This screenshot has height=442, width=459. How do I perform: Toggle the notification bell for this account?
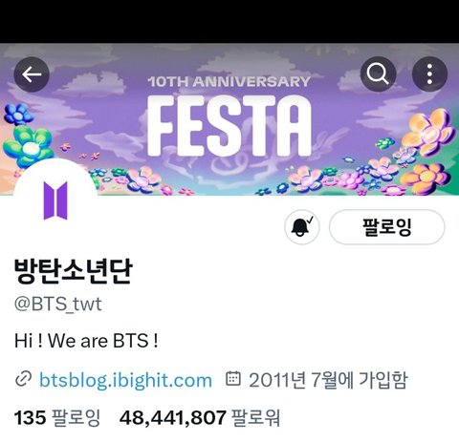[302, 227]
